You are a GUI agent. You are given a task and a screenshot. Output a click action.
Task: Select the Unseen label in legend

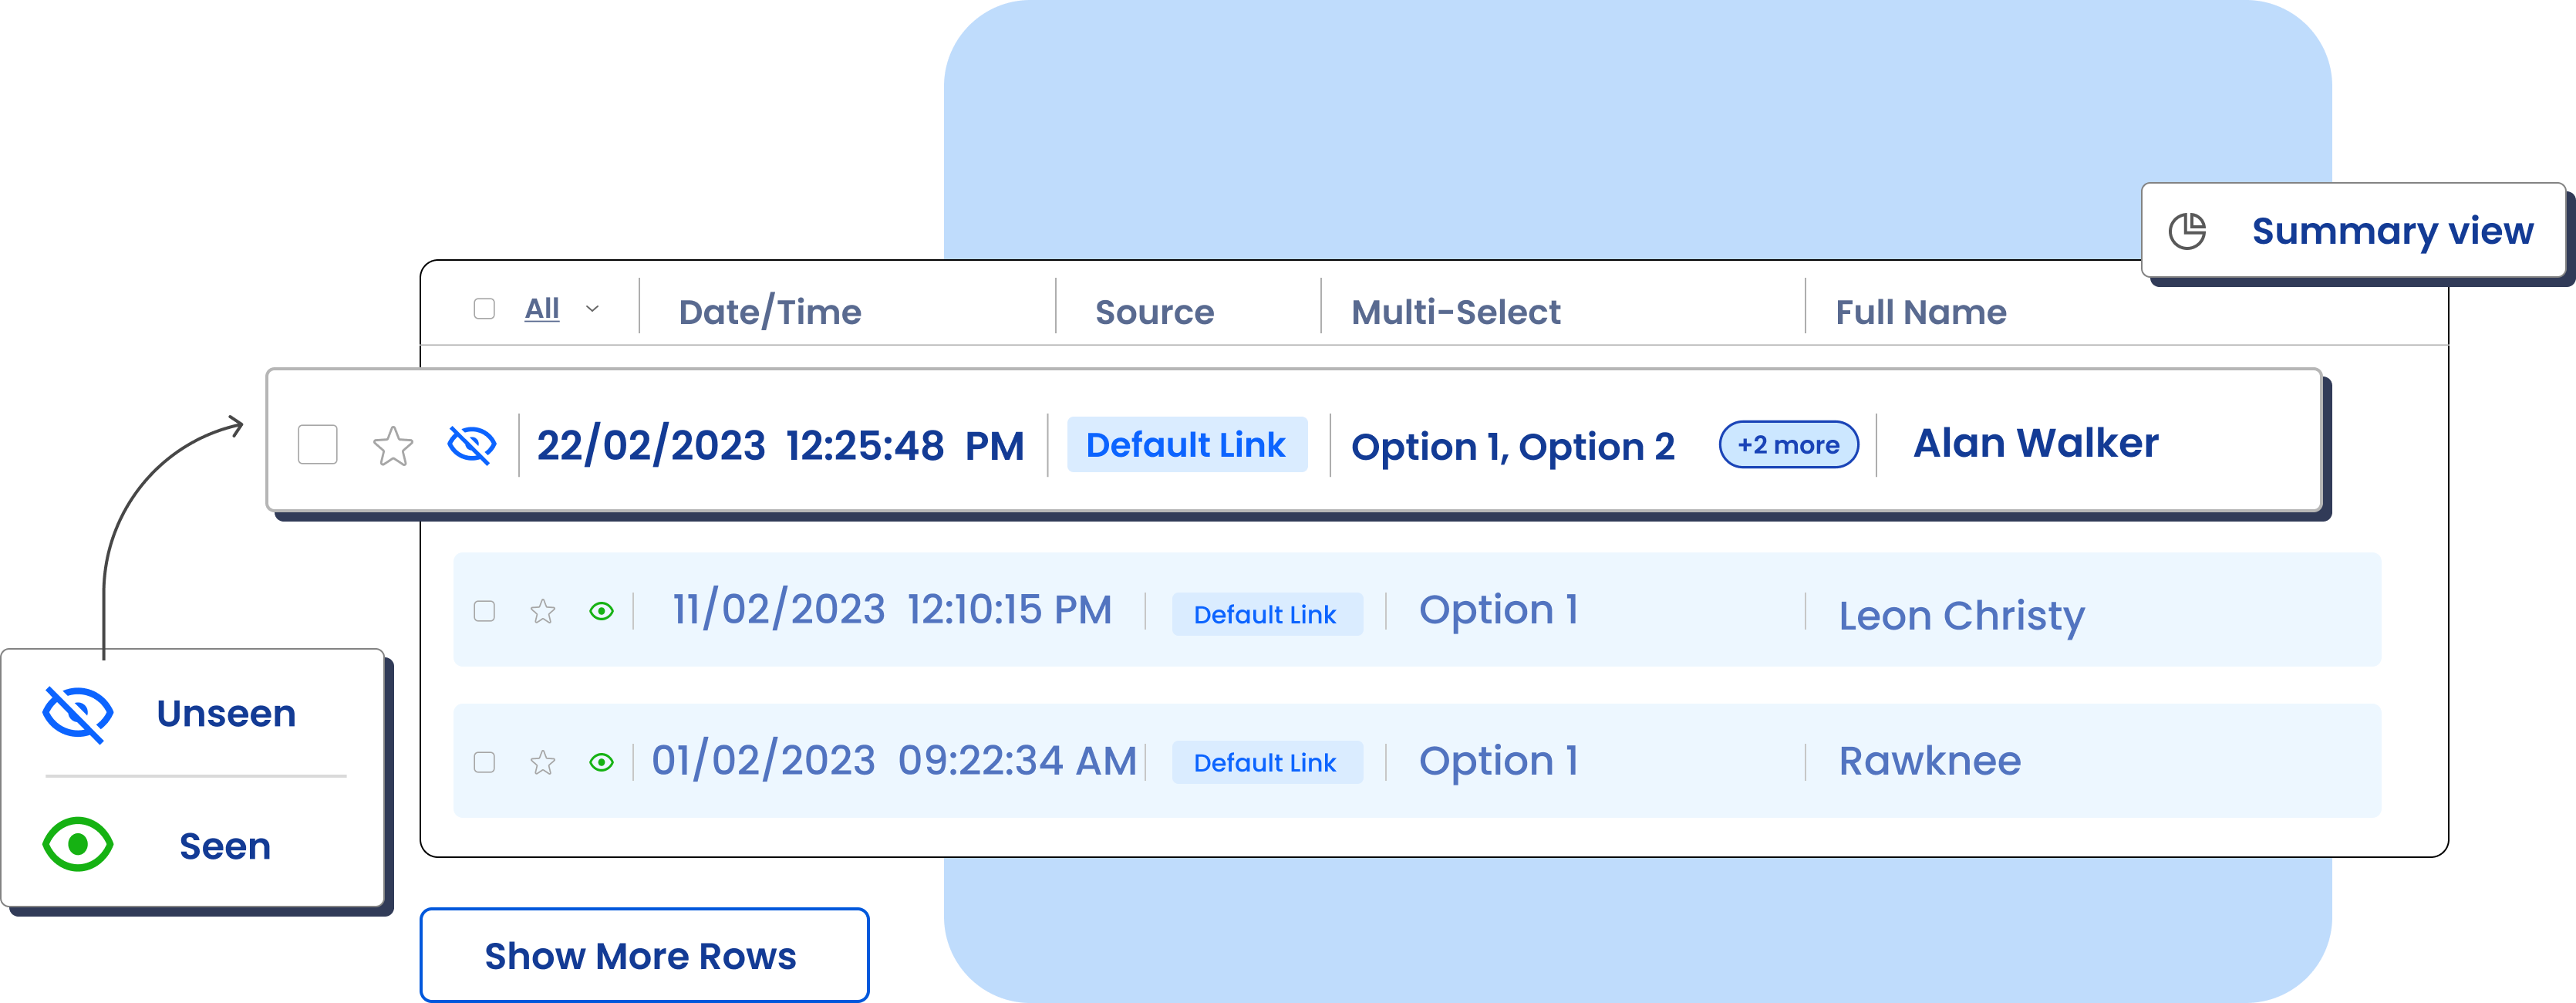point(226,713)
